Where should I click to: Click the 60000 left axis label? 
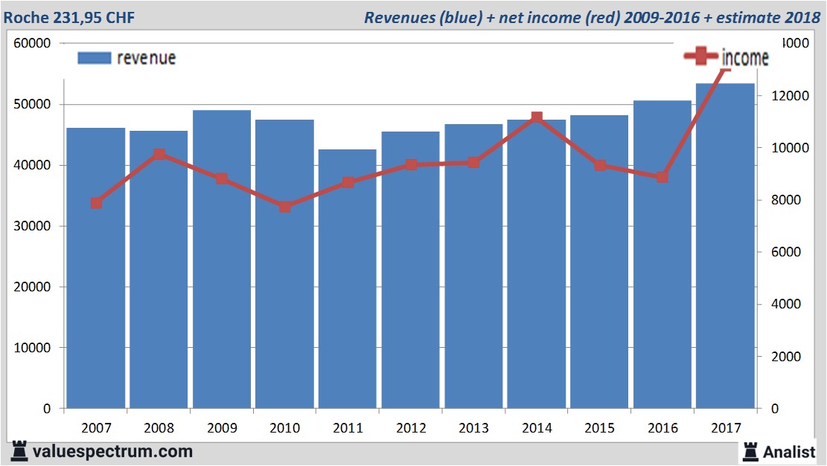click(31, 43)
